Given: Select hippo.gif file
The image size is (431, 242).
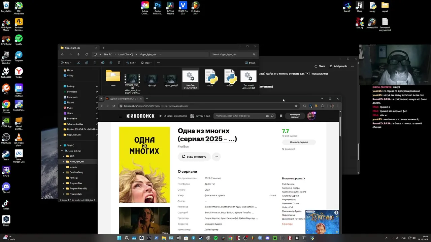Looking at the screenshot, I should 152,80.
